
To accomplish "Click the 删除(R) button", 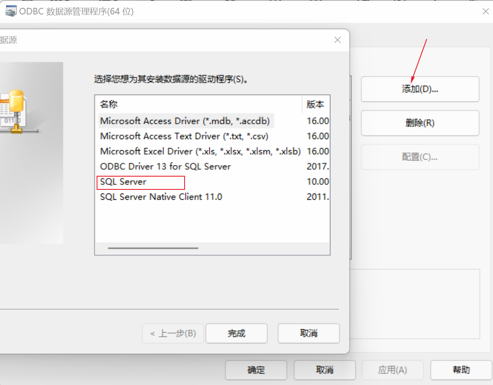I will click(x=420, y=123).
